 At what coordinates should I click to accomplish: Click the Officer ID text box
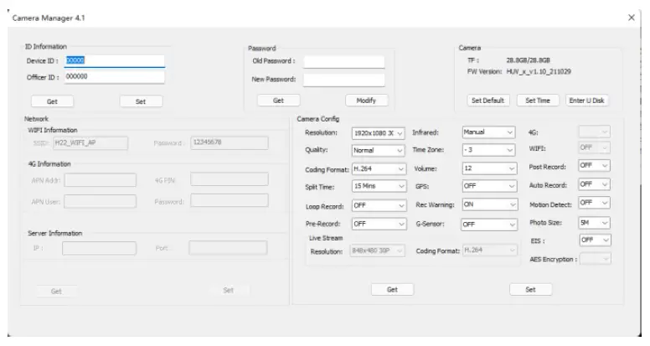point(115,77)
